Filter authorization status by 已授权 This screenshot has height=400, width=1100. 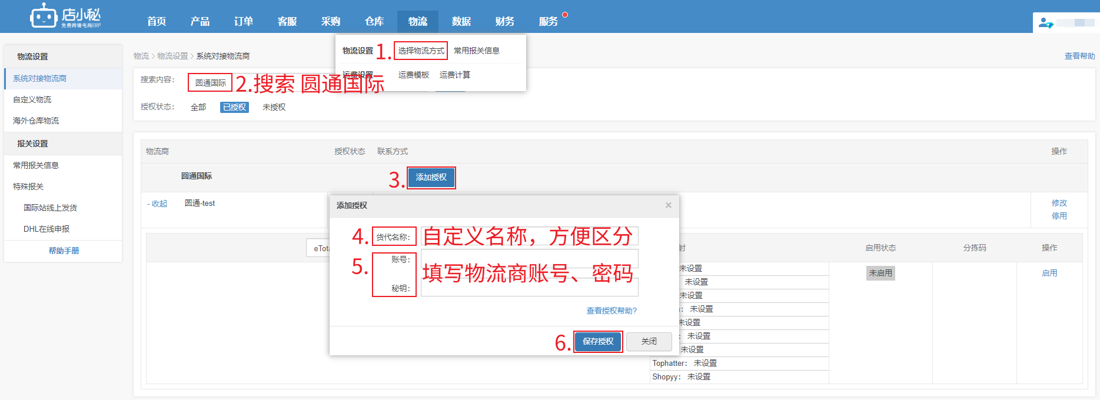tap(234, 107)
